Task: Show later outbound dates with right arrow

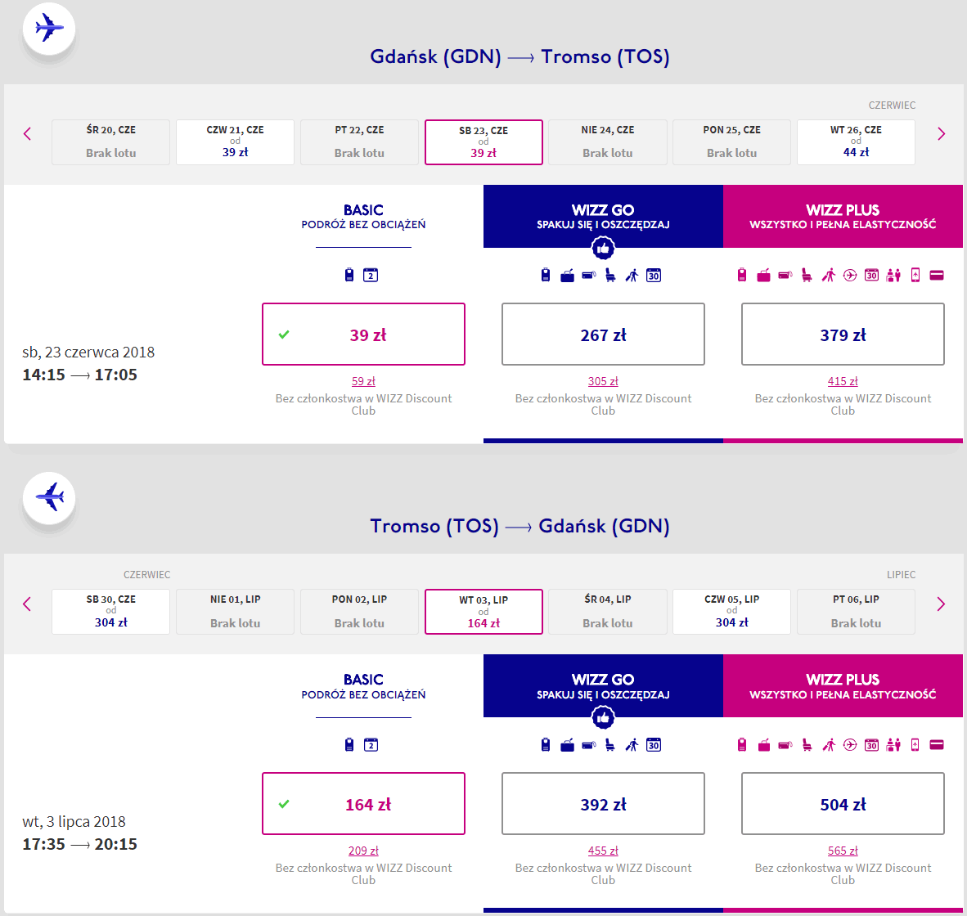Action: 941,134
